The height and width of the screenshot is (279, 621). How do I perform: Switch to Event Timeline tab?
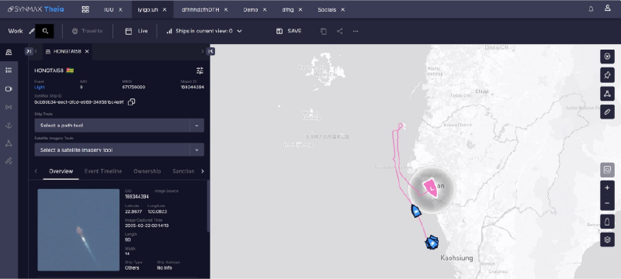tap(103, 171)
